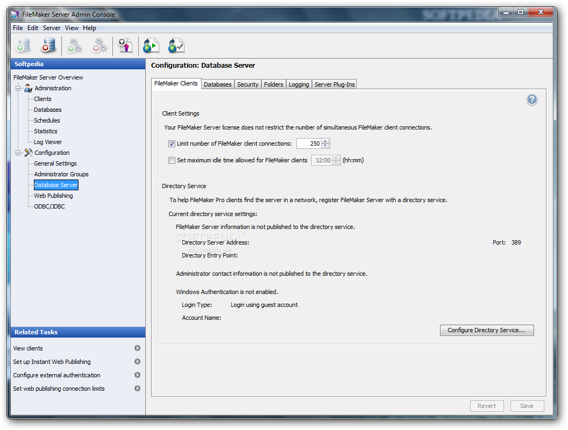Switch to the Logging tab
Viewport: 568px width, 430px height.
[299, 84]
